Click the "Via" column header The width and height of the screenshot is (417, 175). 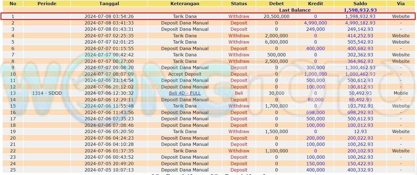pos(401,4)
